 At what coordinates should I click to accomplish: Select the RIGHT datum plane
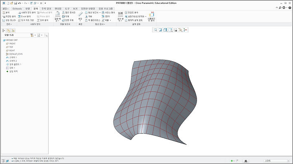(10, 51)
